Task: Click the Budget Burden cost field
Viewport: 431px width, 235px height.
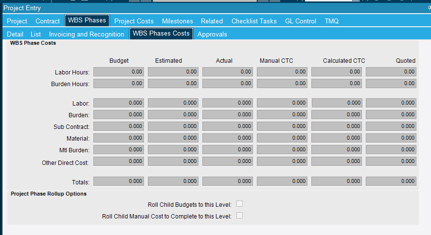Action: (119, 114)
